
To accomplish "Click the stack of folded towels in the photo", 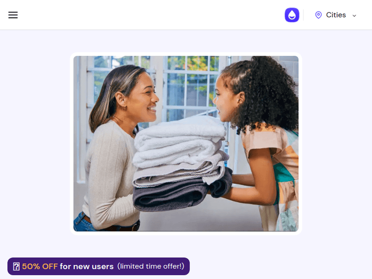I will click(182, 164).
